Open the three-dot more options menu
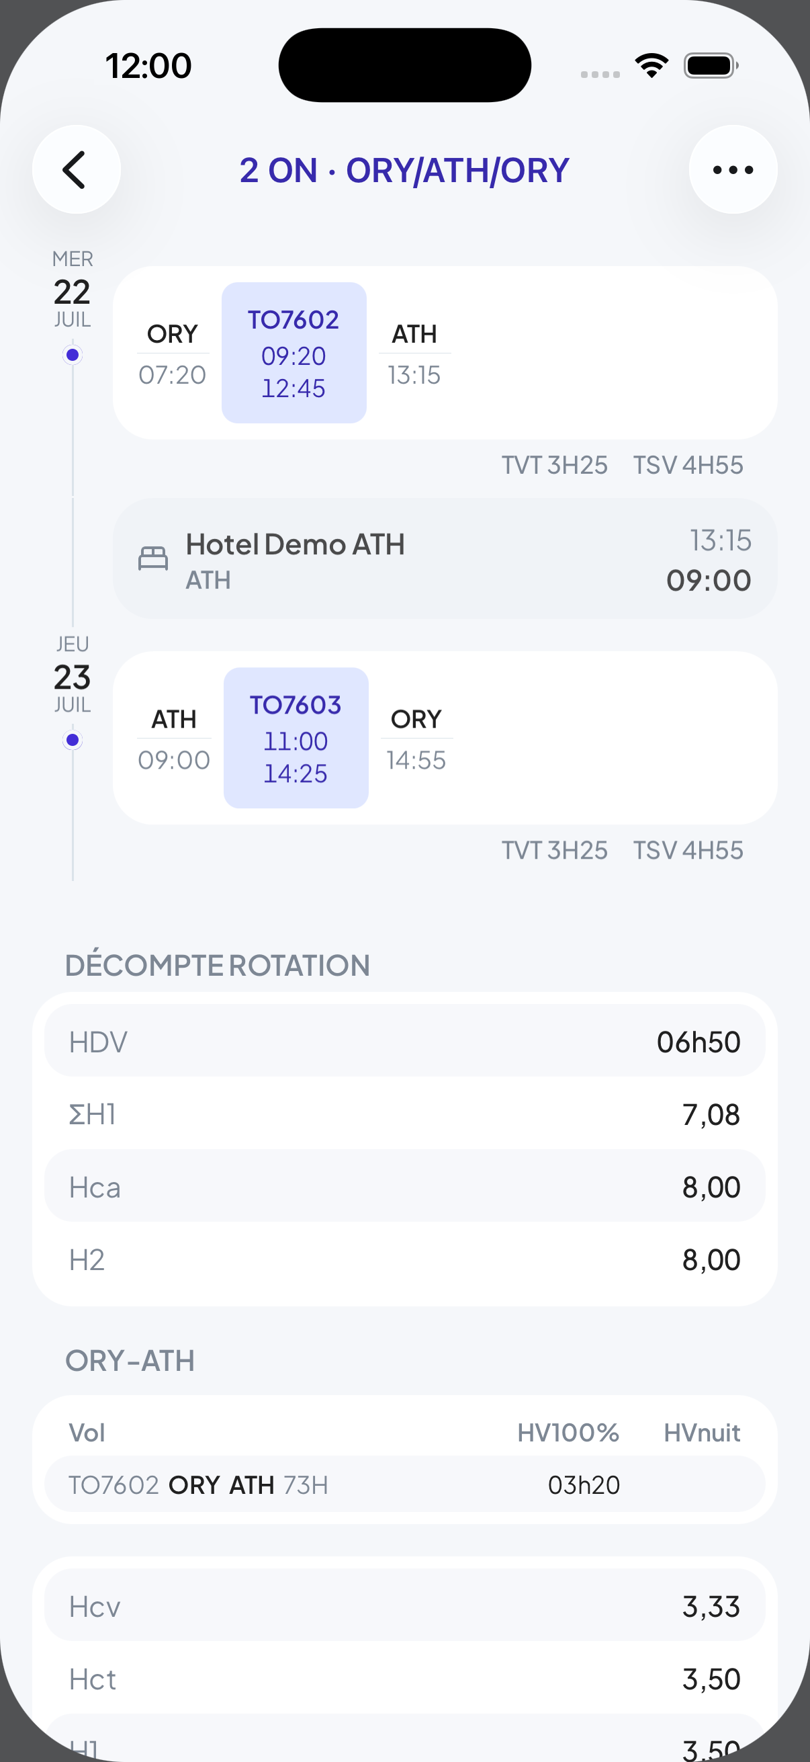This screenshot has height=1762, width=810. (733, 169)
